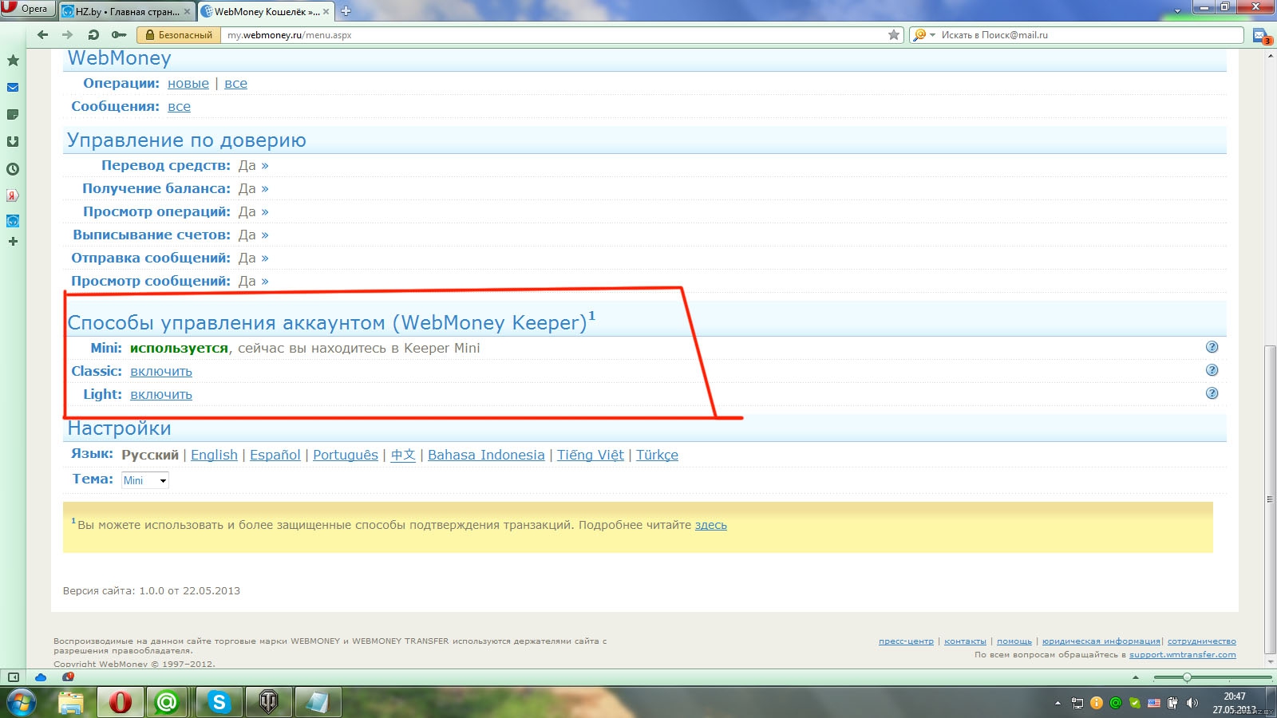Bookmark the page with the star in address bar
Image resolution: width=1277 pixels, height=718 pixels.
[x=894, y=35]
